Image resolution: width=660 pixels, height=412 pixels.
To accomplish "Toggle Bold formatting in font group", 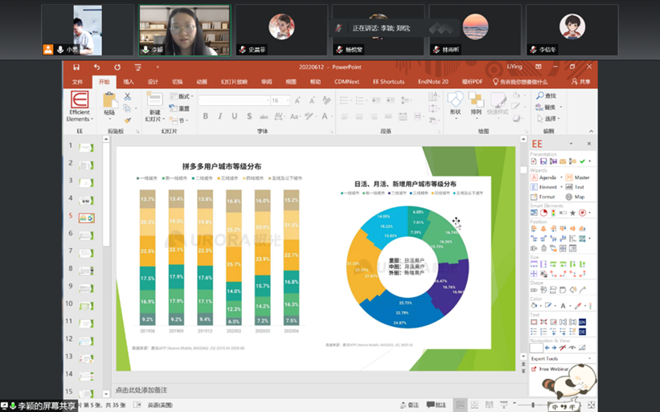I will [206, 116].
